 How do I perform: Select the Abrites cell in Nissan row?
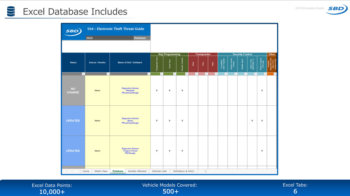97,121
